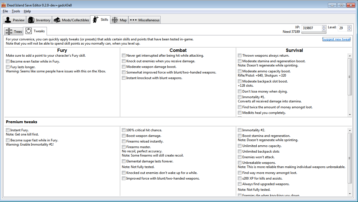Check Never get interrupted while attacking
This screenshot has height=202, width=358.
click(x=124, y=56)
